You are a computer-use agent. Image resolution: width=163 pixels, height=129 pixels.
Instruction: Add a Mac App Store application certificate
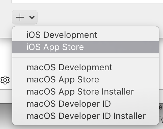86,79
